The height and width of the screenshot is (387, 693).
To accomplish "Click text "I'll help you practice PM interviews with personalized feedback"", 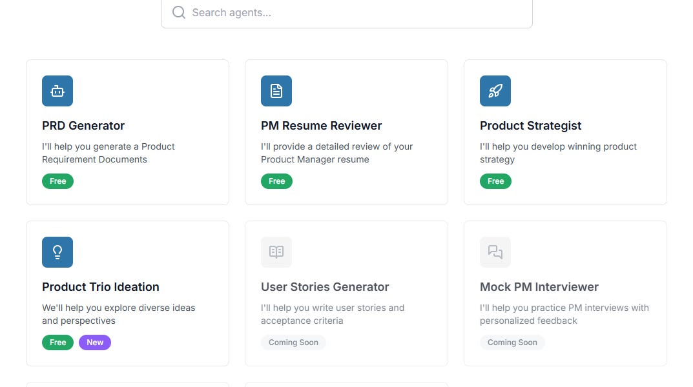I will [564, 314].
